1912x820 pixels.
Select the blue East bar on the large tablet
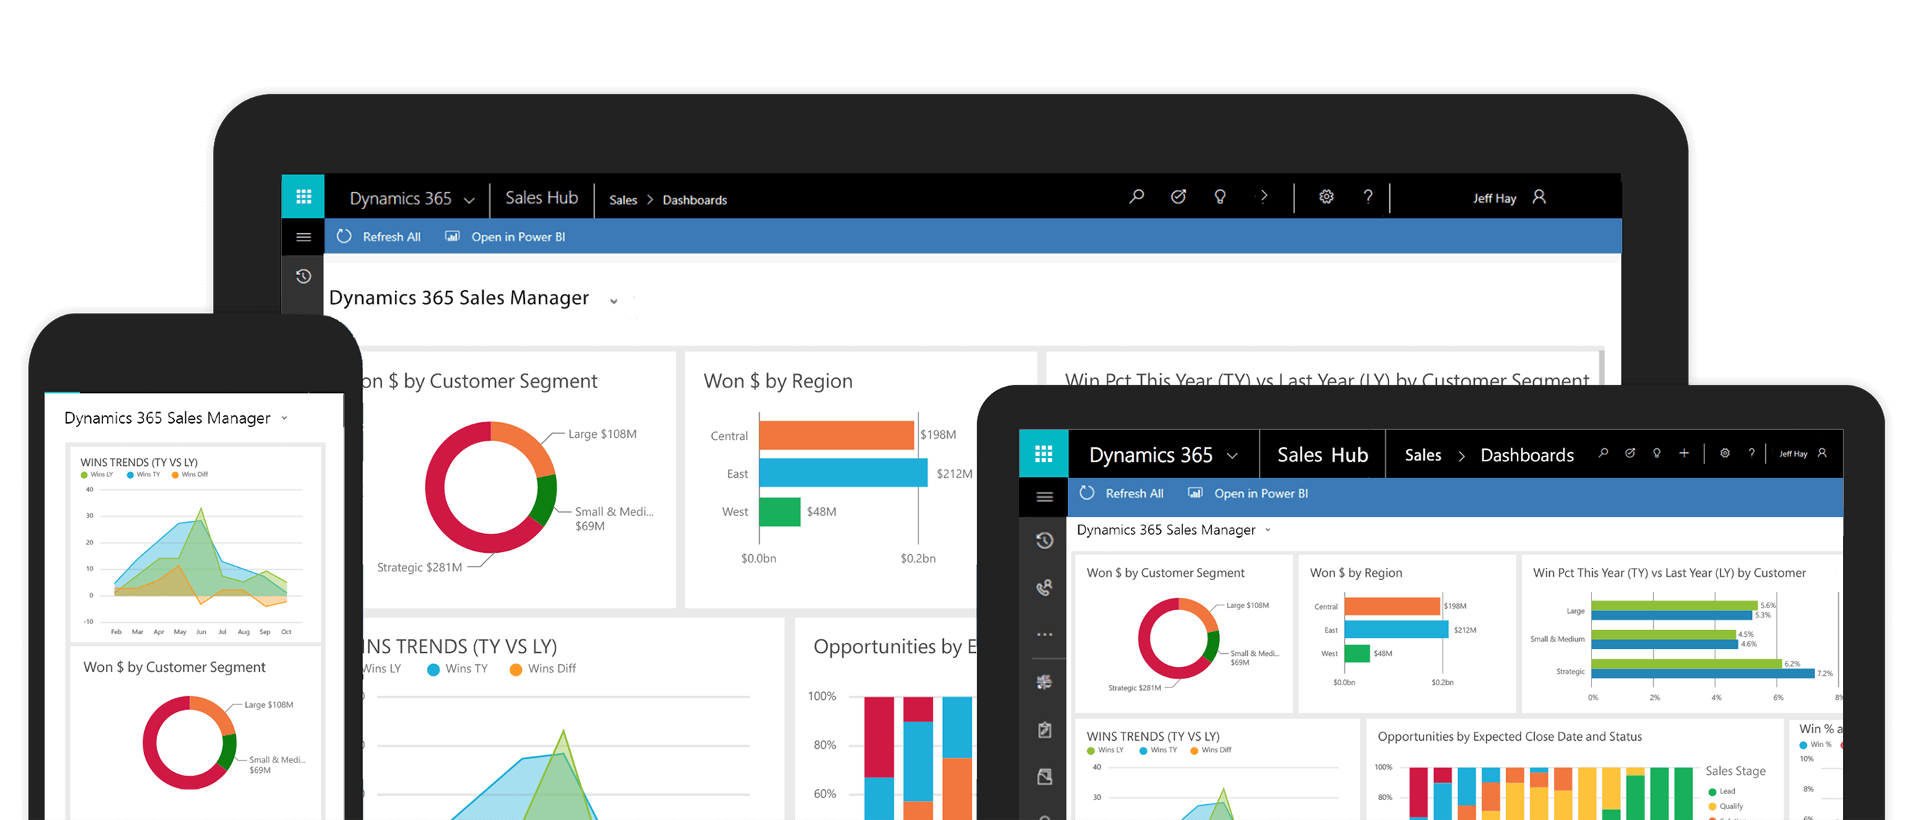pyautogui.click(x=843, y=473)
